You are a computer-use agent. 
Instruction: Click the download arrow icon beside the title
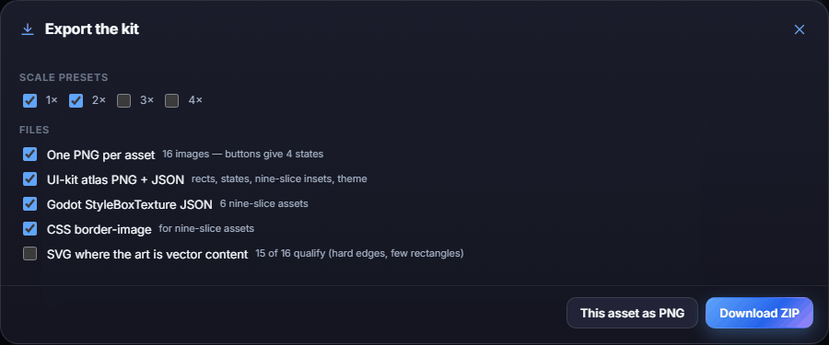point(28,29)
